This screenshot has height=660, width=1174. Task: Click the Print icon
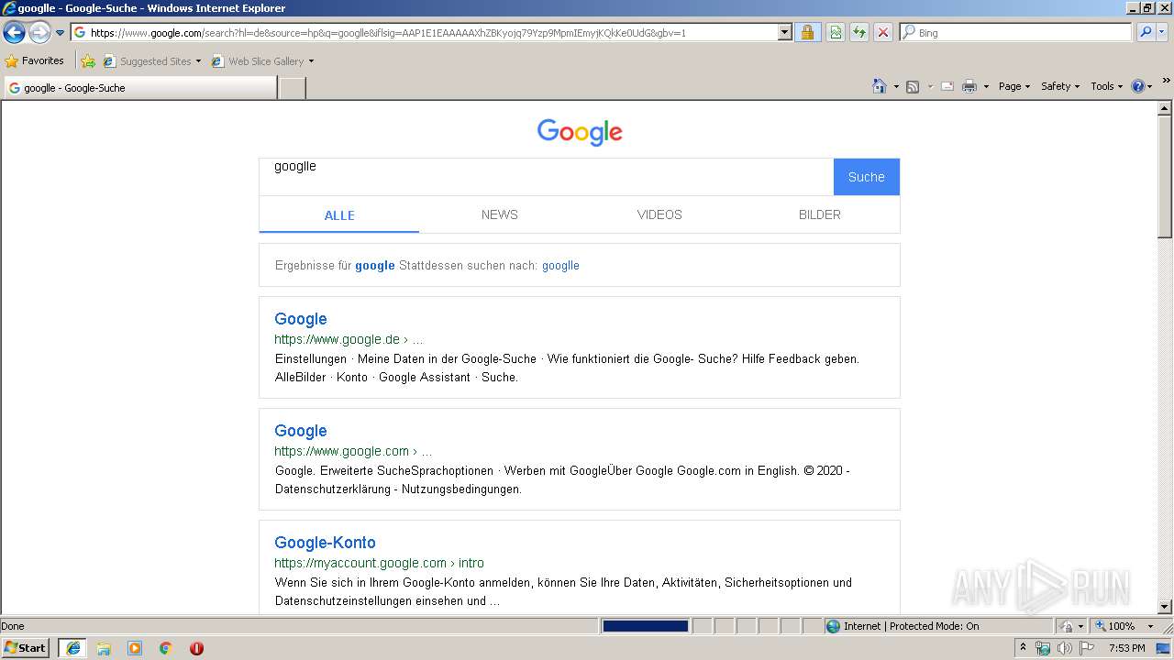tap(969, 86)
